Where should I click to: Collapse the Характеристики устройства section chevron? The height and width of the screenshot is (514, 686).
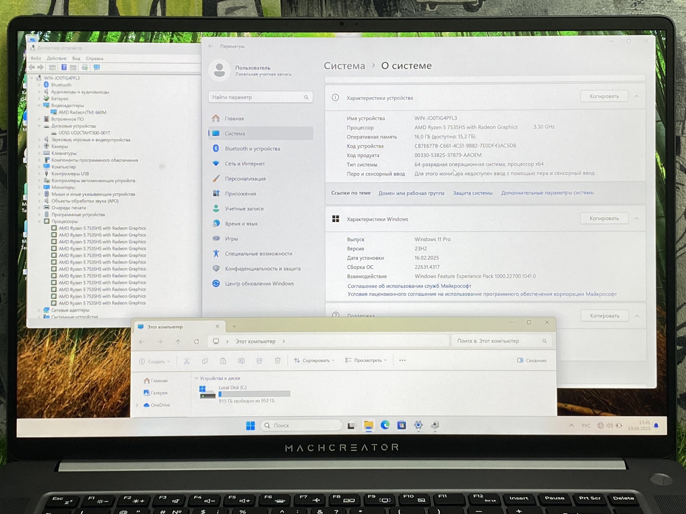click(x=636, y=96)
